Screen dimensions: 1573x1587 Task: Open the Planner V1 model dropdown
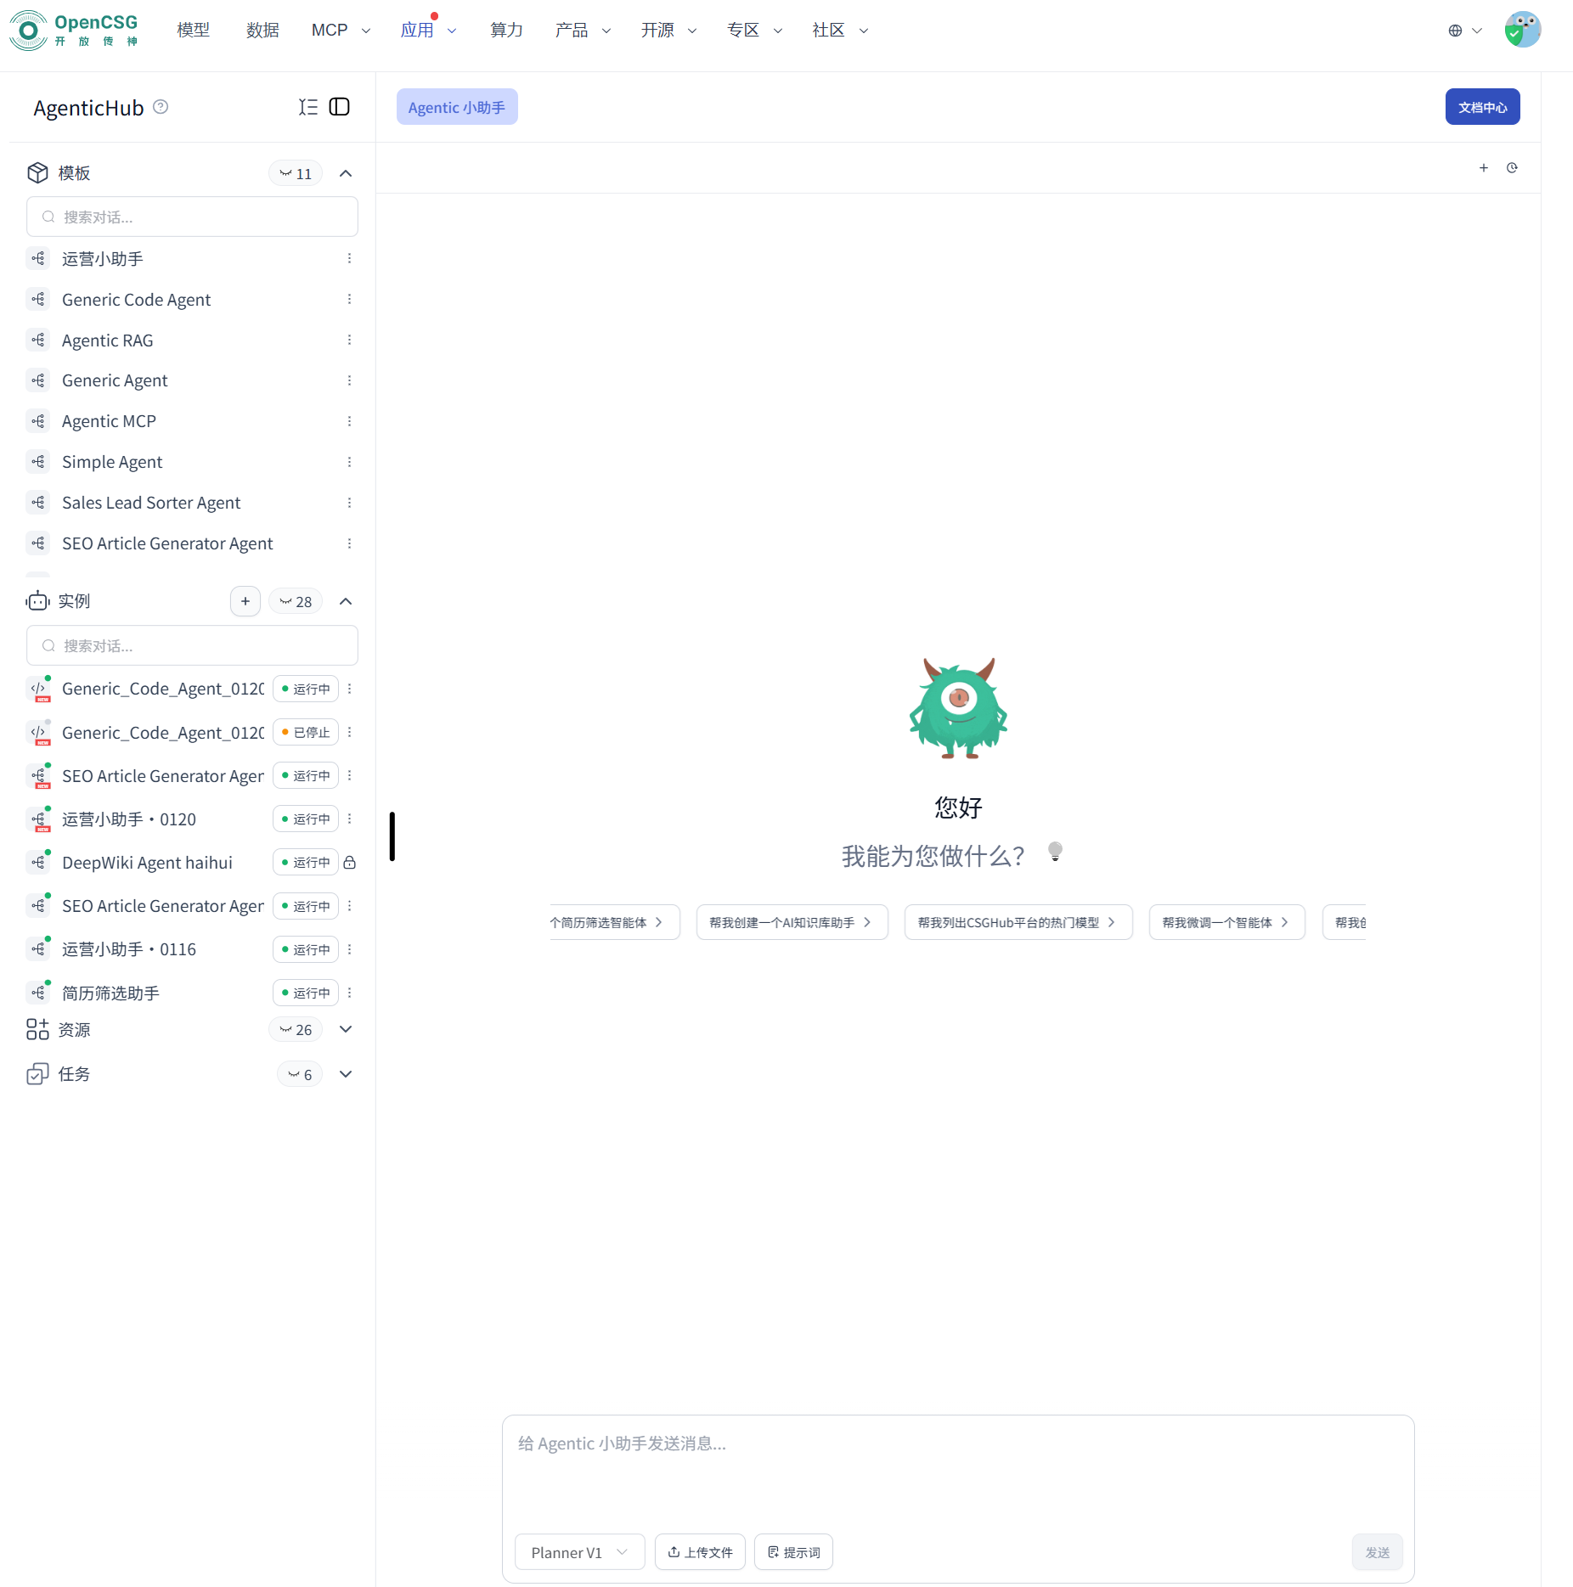579,1552
